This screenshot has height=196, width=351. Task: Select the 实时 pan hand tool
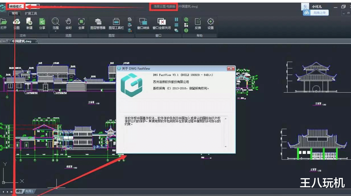point(68,23)
